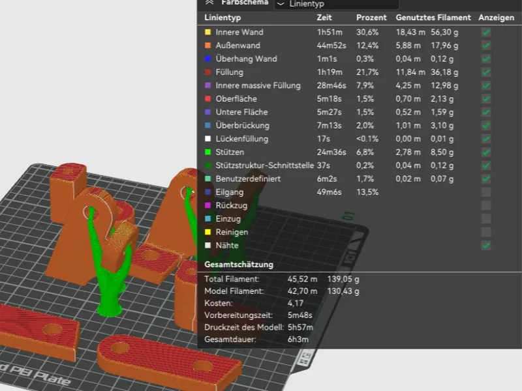This screenshot has width=522, height=391.
Task: Click the 13,5% Eilgang percentage
Action: click(367, 192)
